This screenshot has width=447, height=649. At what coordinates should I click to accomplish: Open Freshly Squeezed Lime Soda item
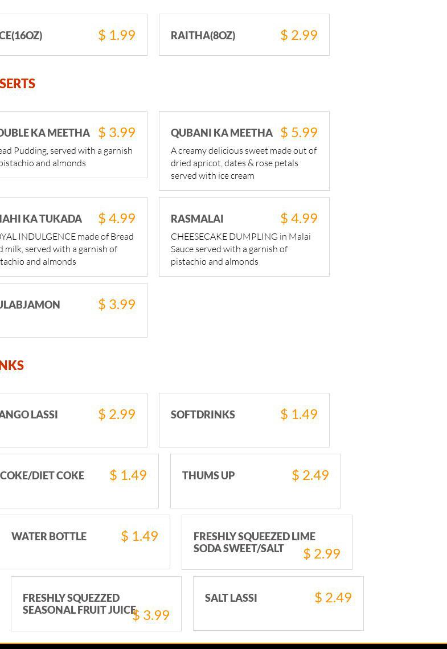point(254,542)
